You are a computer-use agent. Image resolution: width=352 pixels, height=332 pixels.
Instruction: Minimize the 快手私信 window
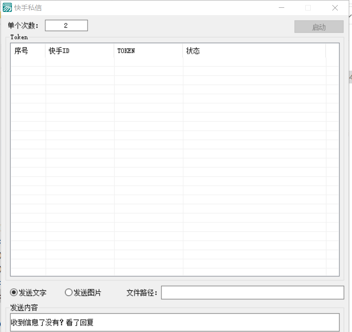(x=282, y=8)
